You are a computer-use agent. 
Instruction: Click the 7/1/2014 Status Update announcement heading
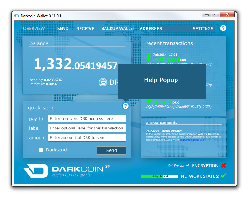pyautogui.click(x=164, y=131)
